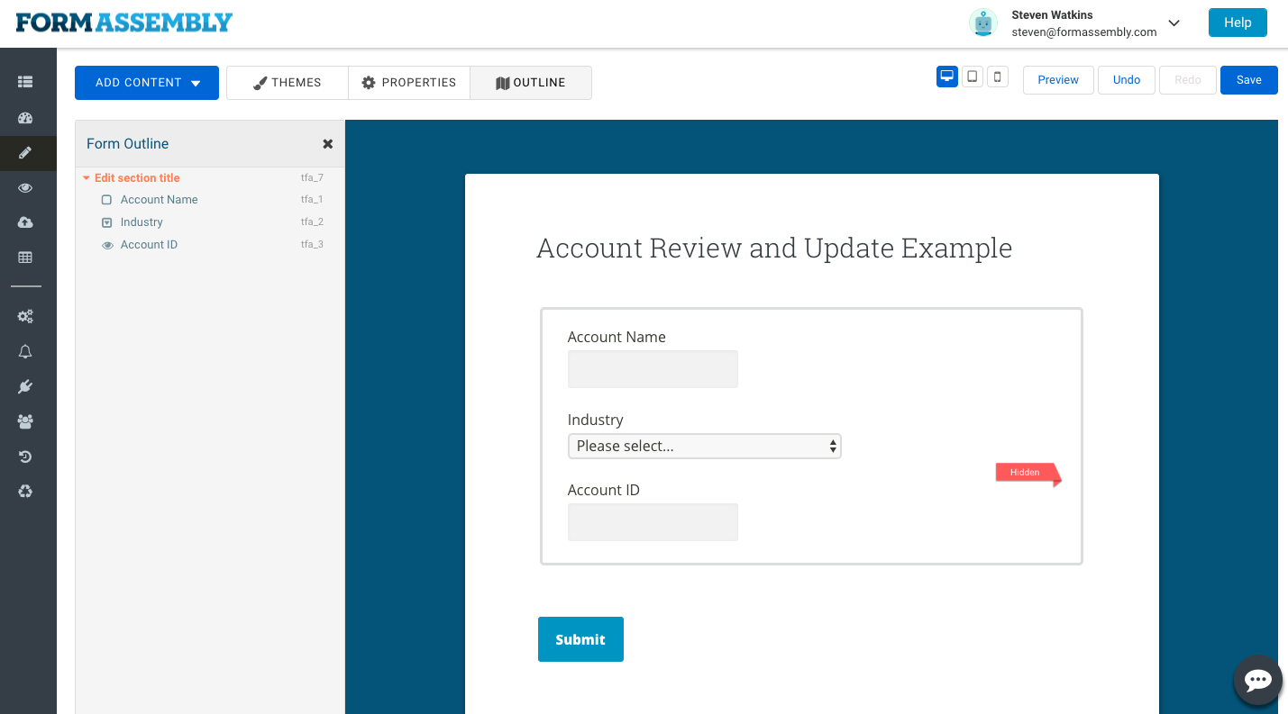Click the eye view icon in sidebar
This screenshot has height=714, width=1288.
[25, 187]
